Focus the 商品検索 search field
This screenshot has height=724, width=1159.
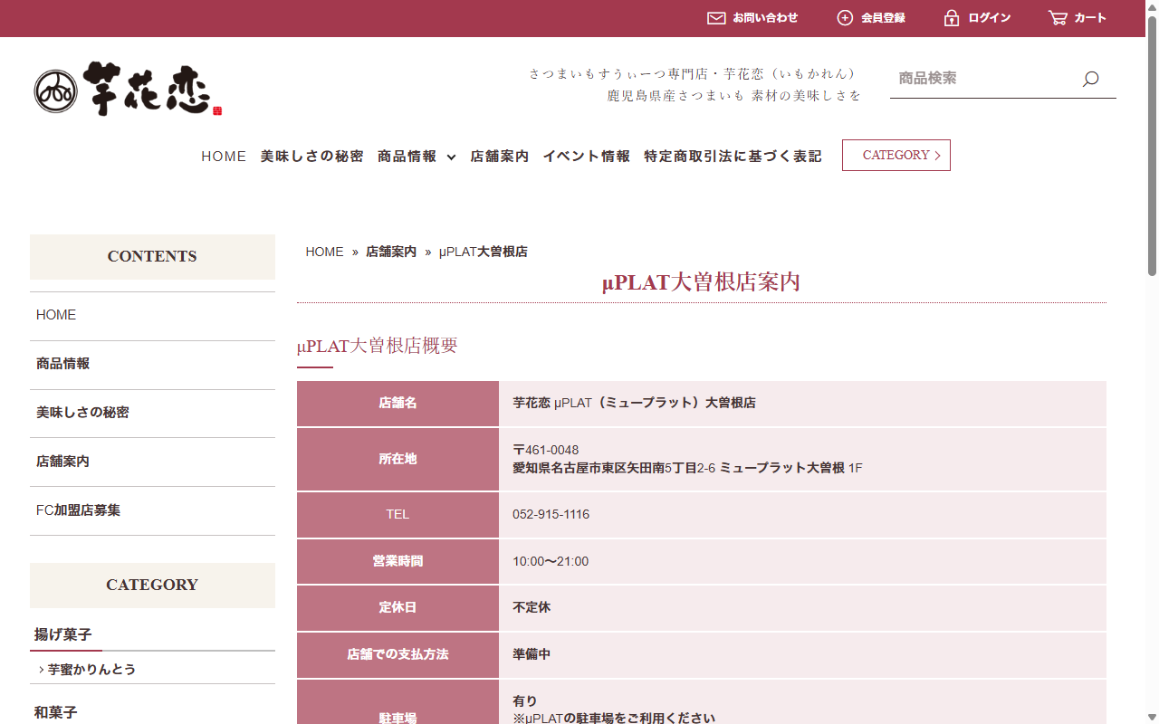[x=982, y=79]
